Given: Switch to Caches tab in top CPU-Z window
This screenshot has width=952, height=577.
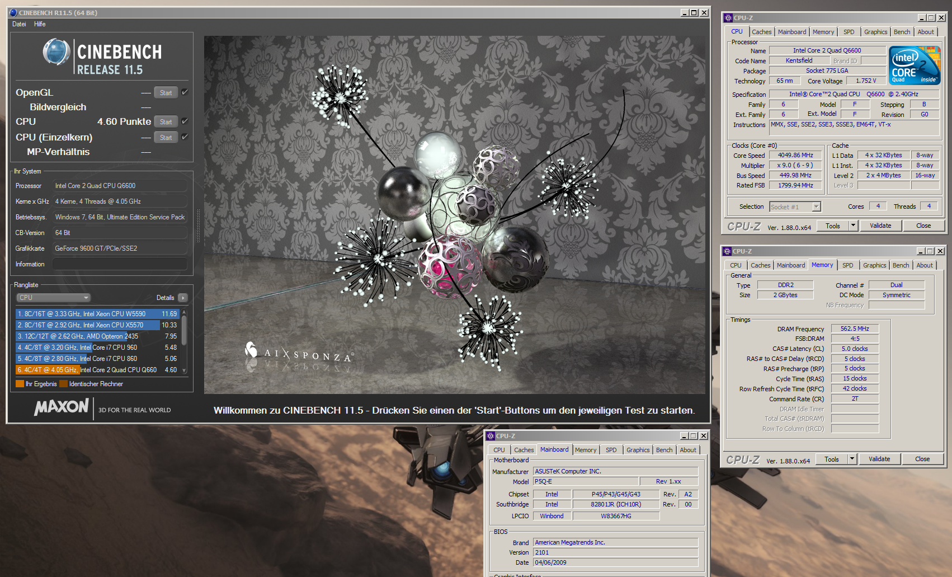Looking at the screenshot, I should pyautogui.click(x=761, y=32).
